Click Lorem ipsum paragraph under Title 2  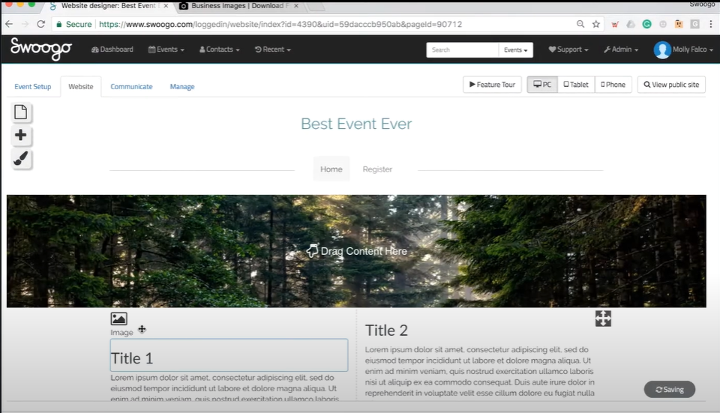click(479, 371)
